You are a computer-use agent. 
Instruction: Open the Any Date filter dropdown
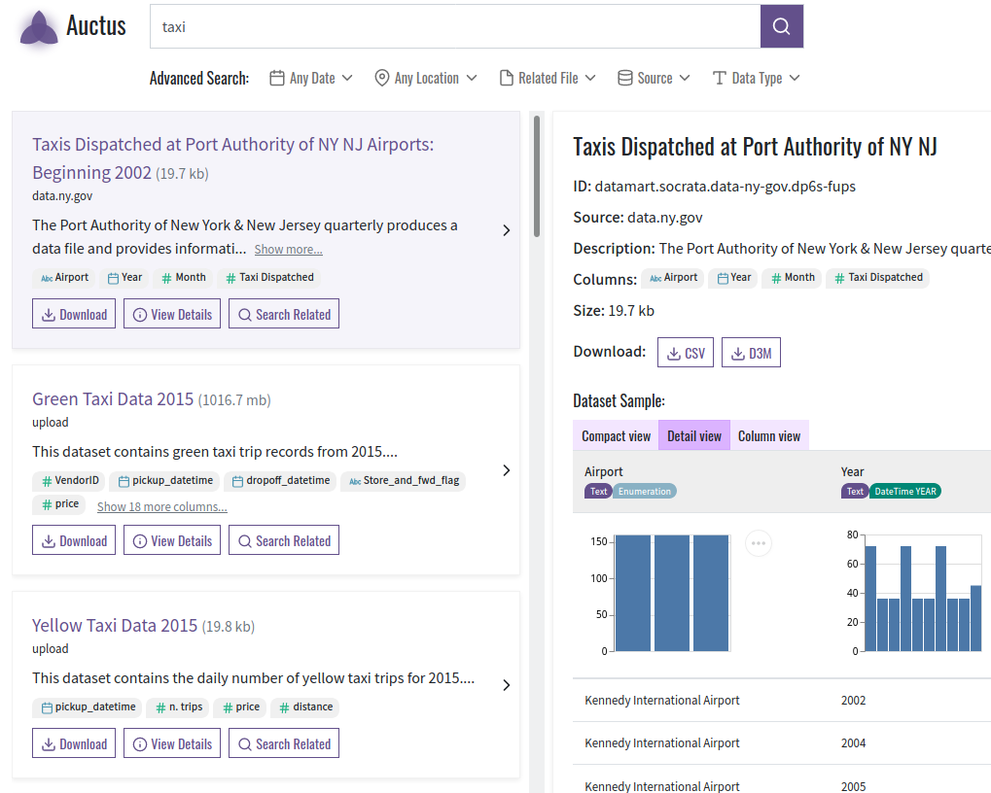311,78
